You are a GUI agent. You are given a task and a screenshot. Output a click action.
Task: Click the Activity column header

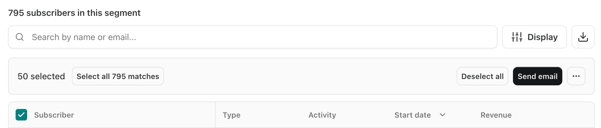coord(322,115)
